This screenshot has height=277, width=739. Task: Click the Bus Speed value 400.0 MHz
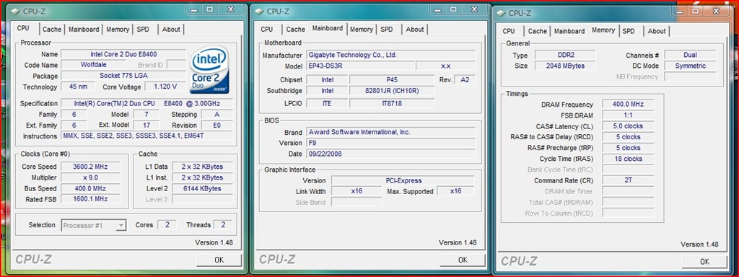(90, 188)
